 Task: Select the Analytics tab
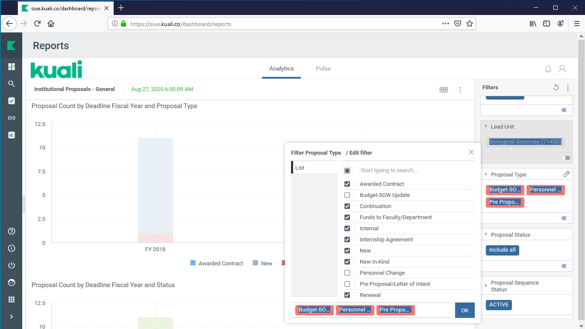pyautogui.click(x=281, y=68)
